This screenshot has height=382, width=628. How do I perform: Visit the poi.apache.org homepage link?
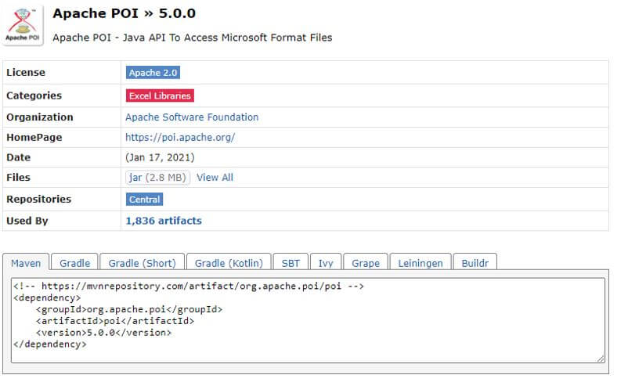(x=180, y=137)
